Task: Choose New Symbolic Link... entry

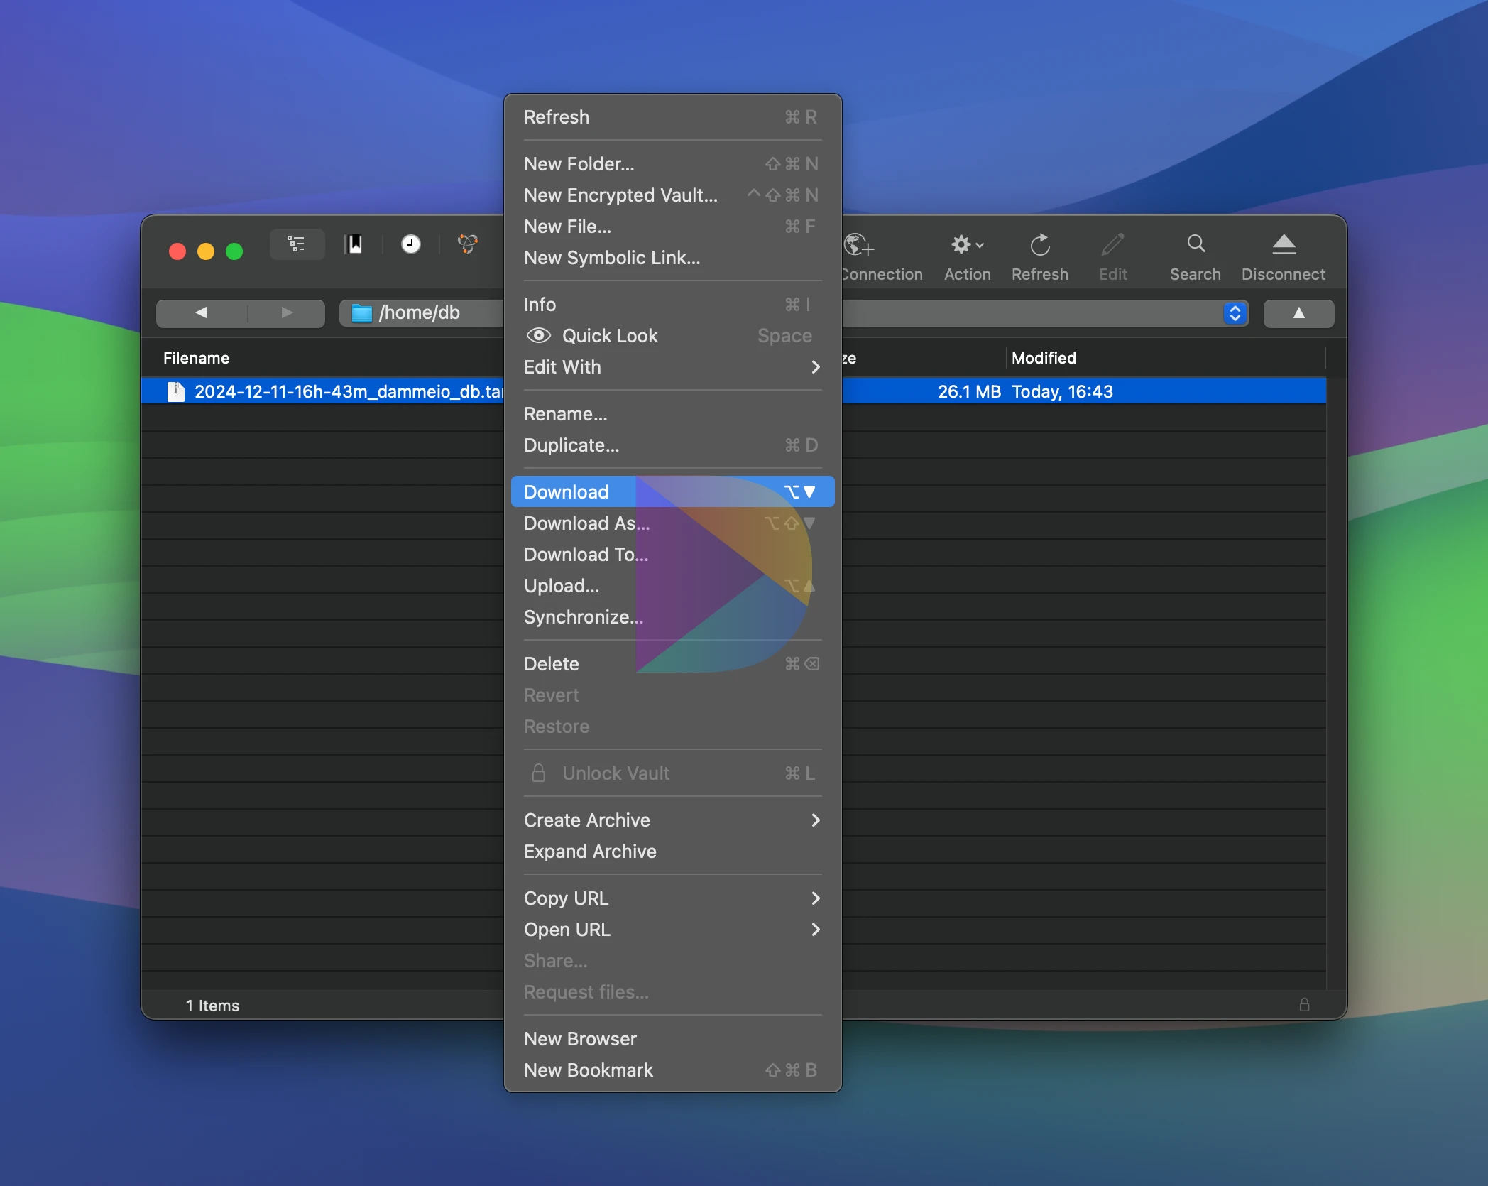Action: tap(672, 258)
